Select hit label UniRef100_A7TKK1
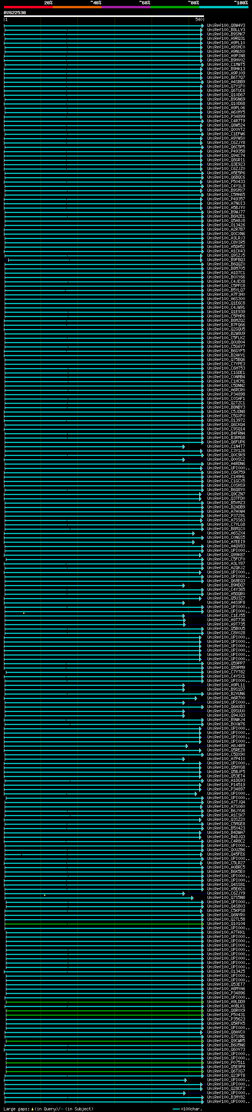The height and width of the screenshot is (1112, 252). pyautogui.click(x=226, y=933)
